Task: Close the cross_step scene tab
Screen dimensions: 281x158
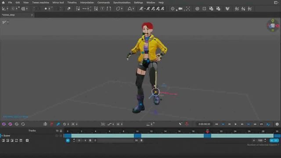Action: (32, 15)
